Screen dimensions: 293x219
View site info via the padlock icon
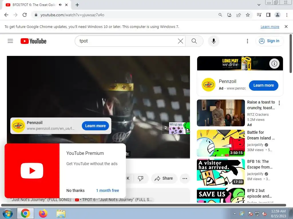[x=36, y=15]
